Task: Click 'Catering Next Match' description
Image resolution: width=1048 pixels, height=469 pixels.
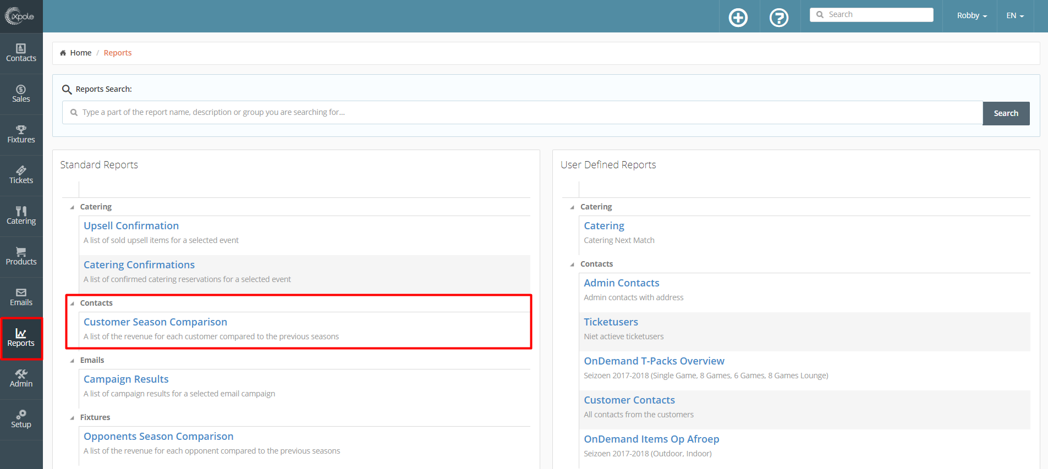Action: [x=619, y=240]
